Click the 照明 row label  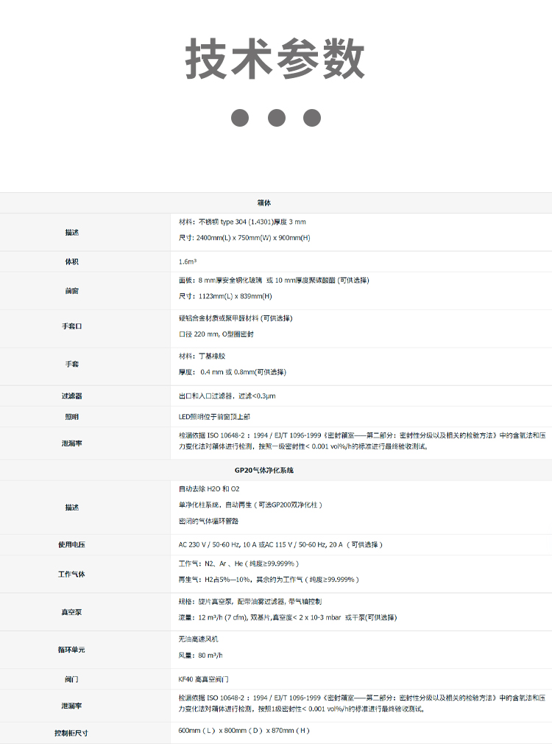(71, 417)
